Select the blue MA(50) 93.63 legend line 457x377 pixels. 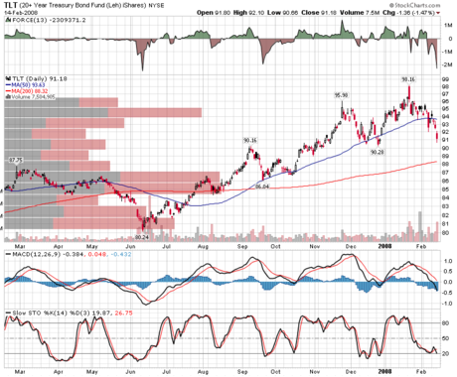pyautogui.click(x=25, y=85)
